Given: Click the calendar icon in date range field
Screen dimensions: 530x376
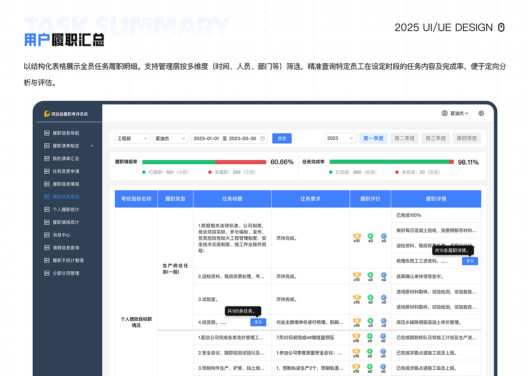Looking at the screenshot, I should [x=263, y=138].
